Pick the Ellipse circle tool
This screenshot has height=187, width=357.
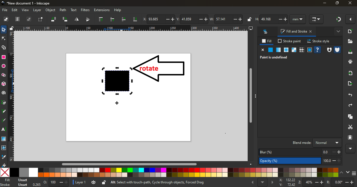point(4,66)
